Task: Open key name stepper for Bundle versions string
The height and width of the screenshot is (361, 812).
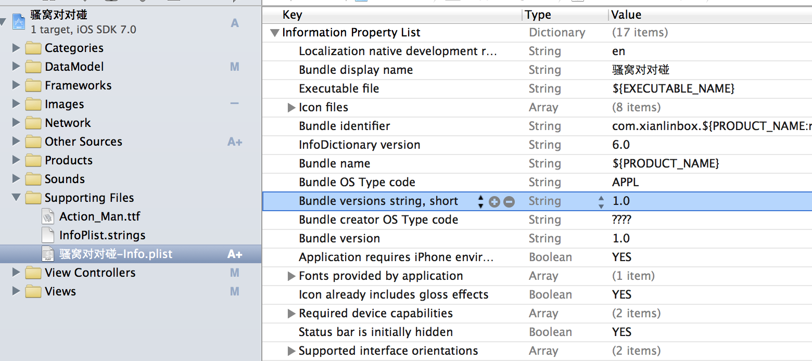Action: tap(480, 202)
